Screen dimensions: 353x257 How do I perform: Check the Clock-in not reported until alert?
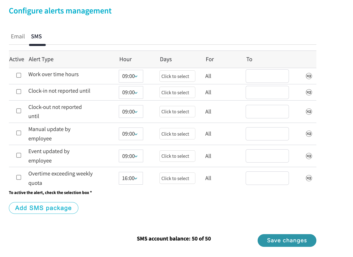19,92
